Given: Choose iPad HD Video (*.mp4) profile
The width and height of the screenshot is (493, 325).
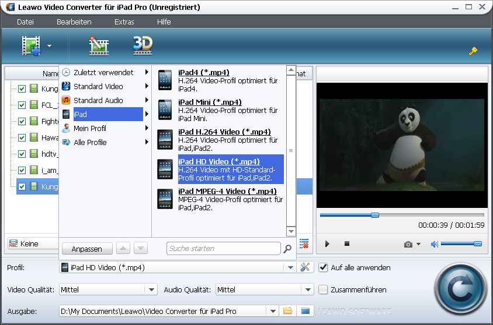Looking at the screenshot, I should pyautogui.click(x=219, y=162).
